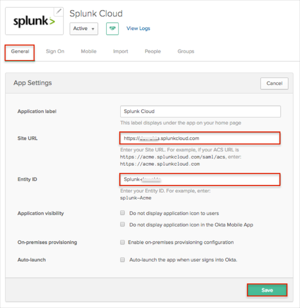Screen dimensions: 300x308
Task: Click the pencil edit logo icon
Action: click(x=59, y=12)
